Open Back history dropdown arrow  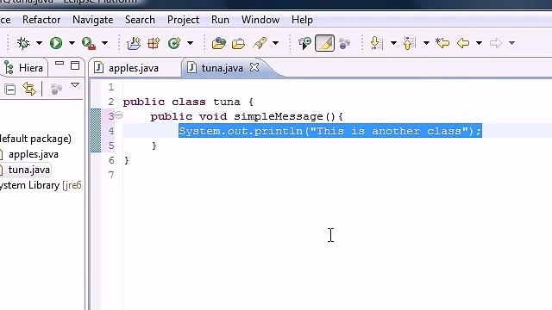pos(479,43)
